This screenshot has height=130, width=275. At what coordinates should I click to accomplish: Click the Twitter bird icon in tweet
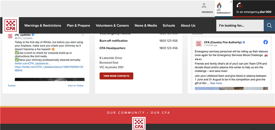pos(82,35)
